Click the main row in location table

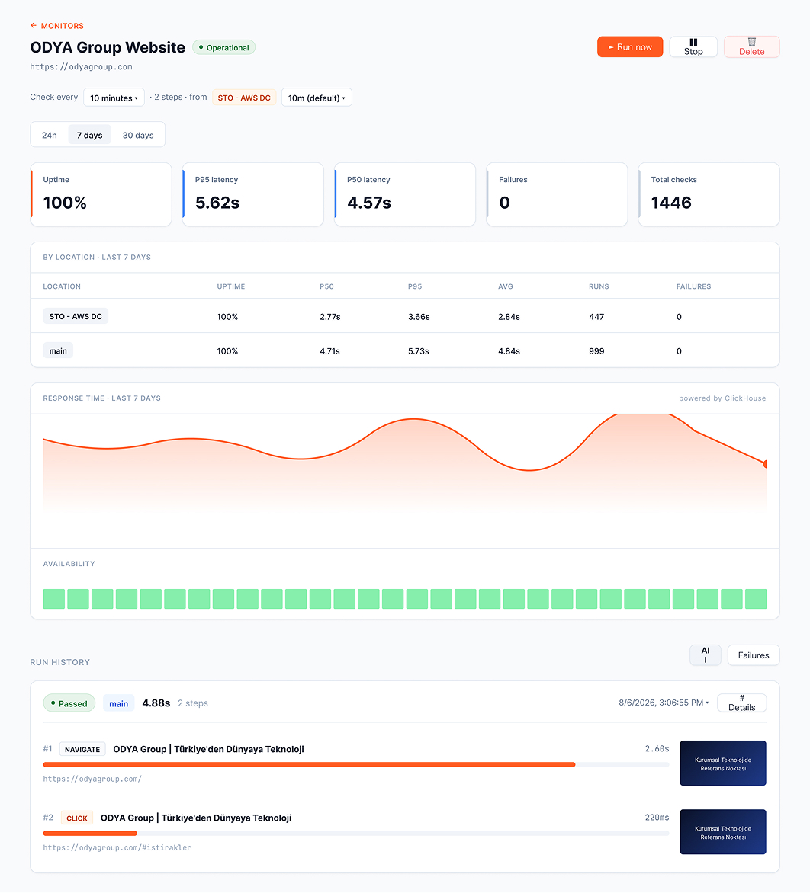[x=405, y=350]
